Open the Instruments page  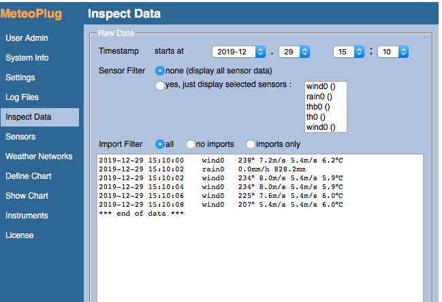[x=27, y=216]
